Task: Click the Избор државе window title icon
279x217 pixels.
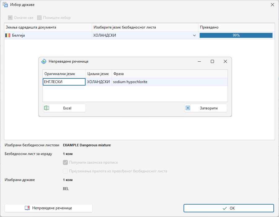Action: pyautogui.click(x=5, y=5)
